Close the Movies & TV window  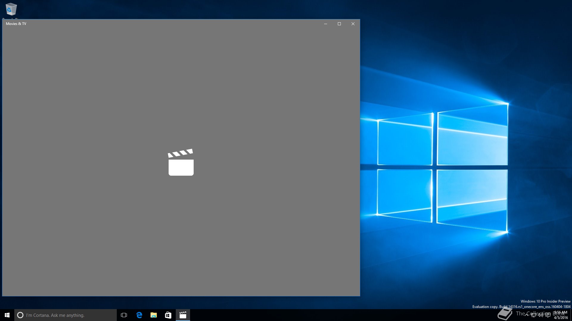tap(353, 24)
